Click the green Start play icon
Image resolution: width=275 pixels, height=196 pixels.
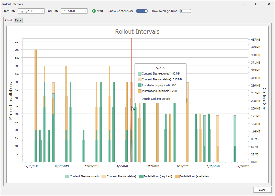pyautogui.click(x=94, y=11)
